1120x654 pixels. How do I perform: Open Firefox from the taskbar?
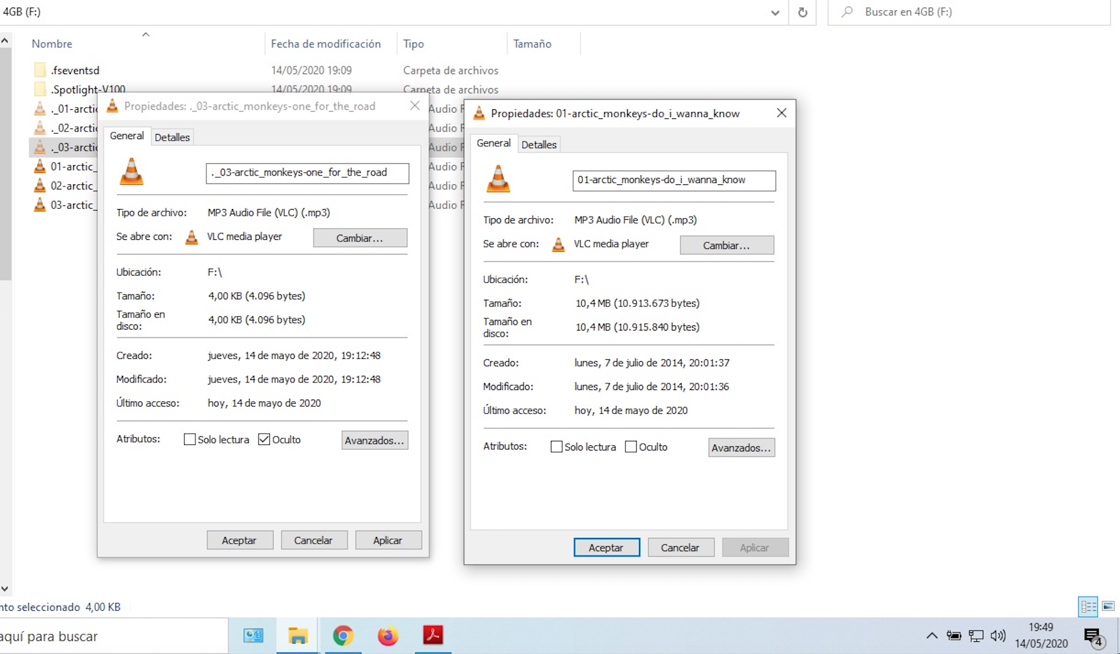point(387,636)
